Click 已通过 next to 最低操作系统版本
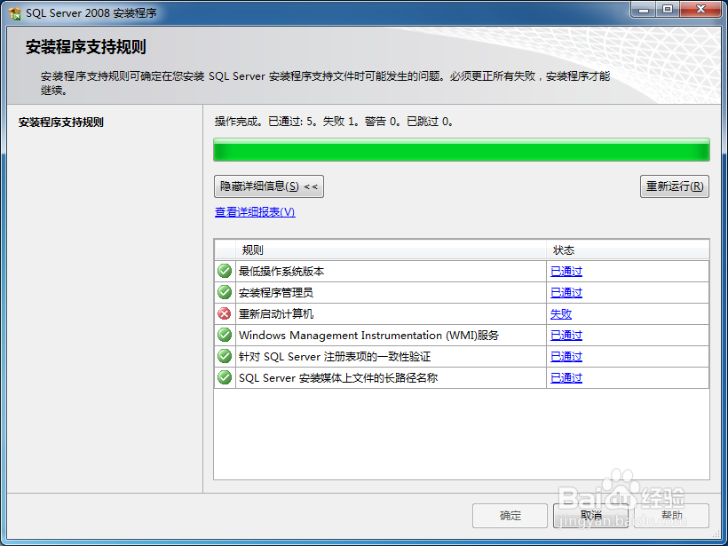Viewport: 728px width, 546px height. [x=566, y=271]
